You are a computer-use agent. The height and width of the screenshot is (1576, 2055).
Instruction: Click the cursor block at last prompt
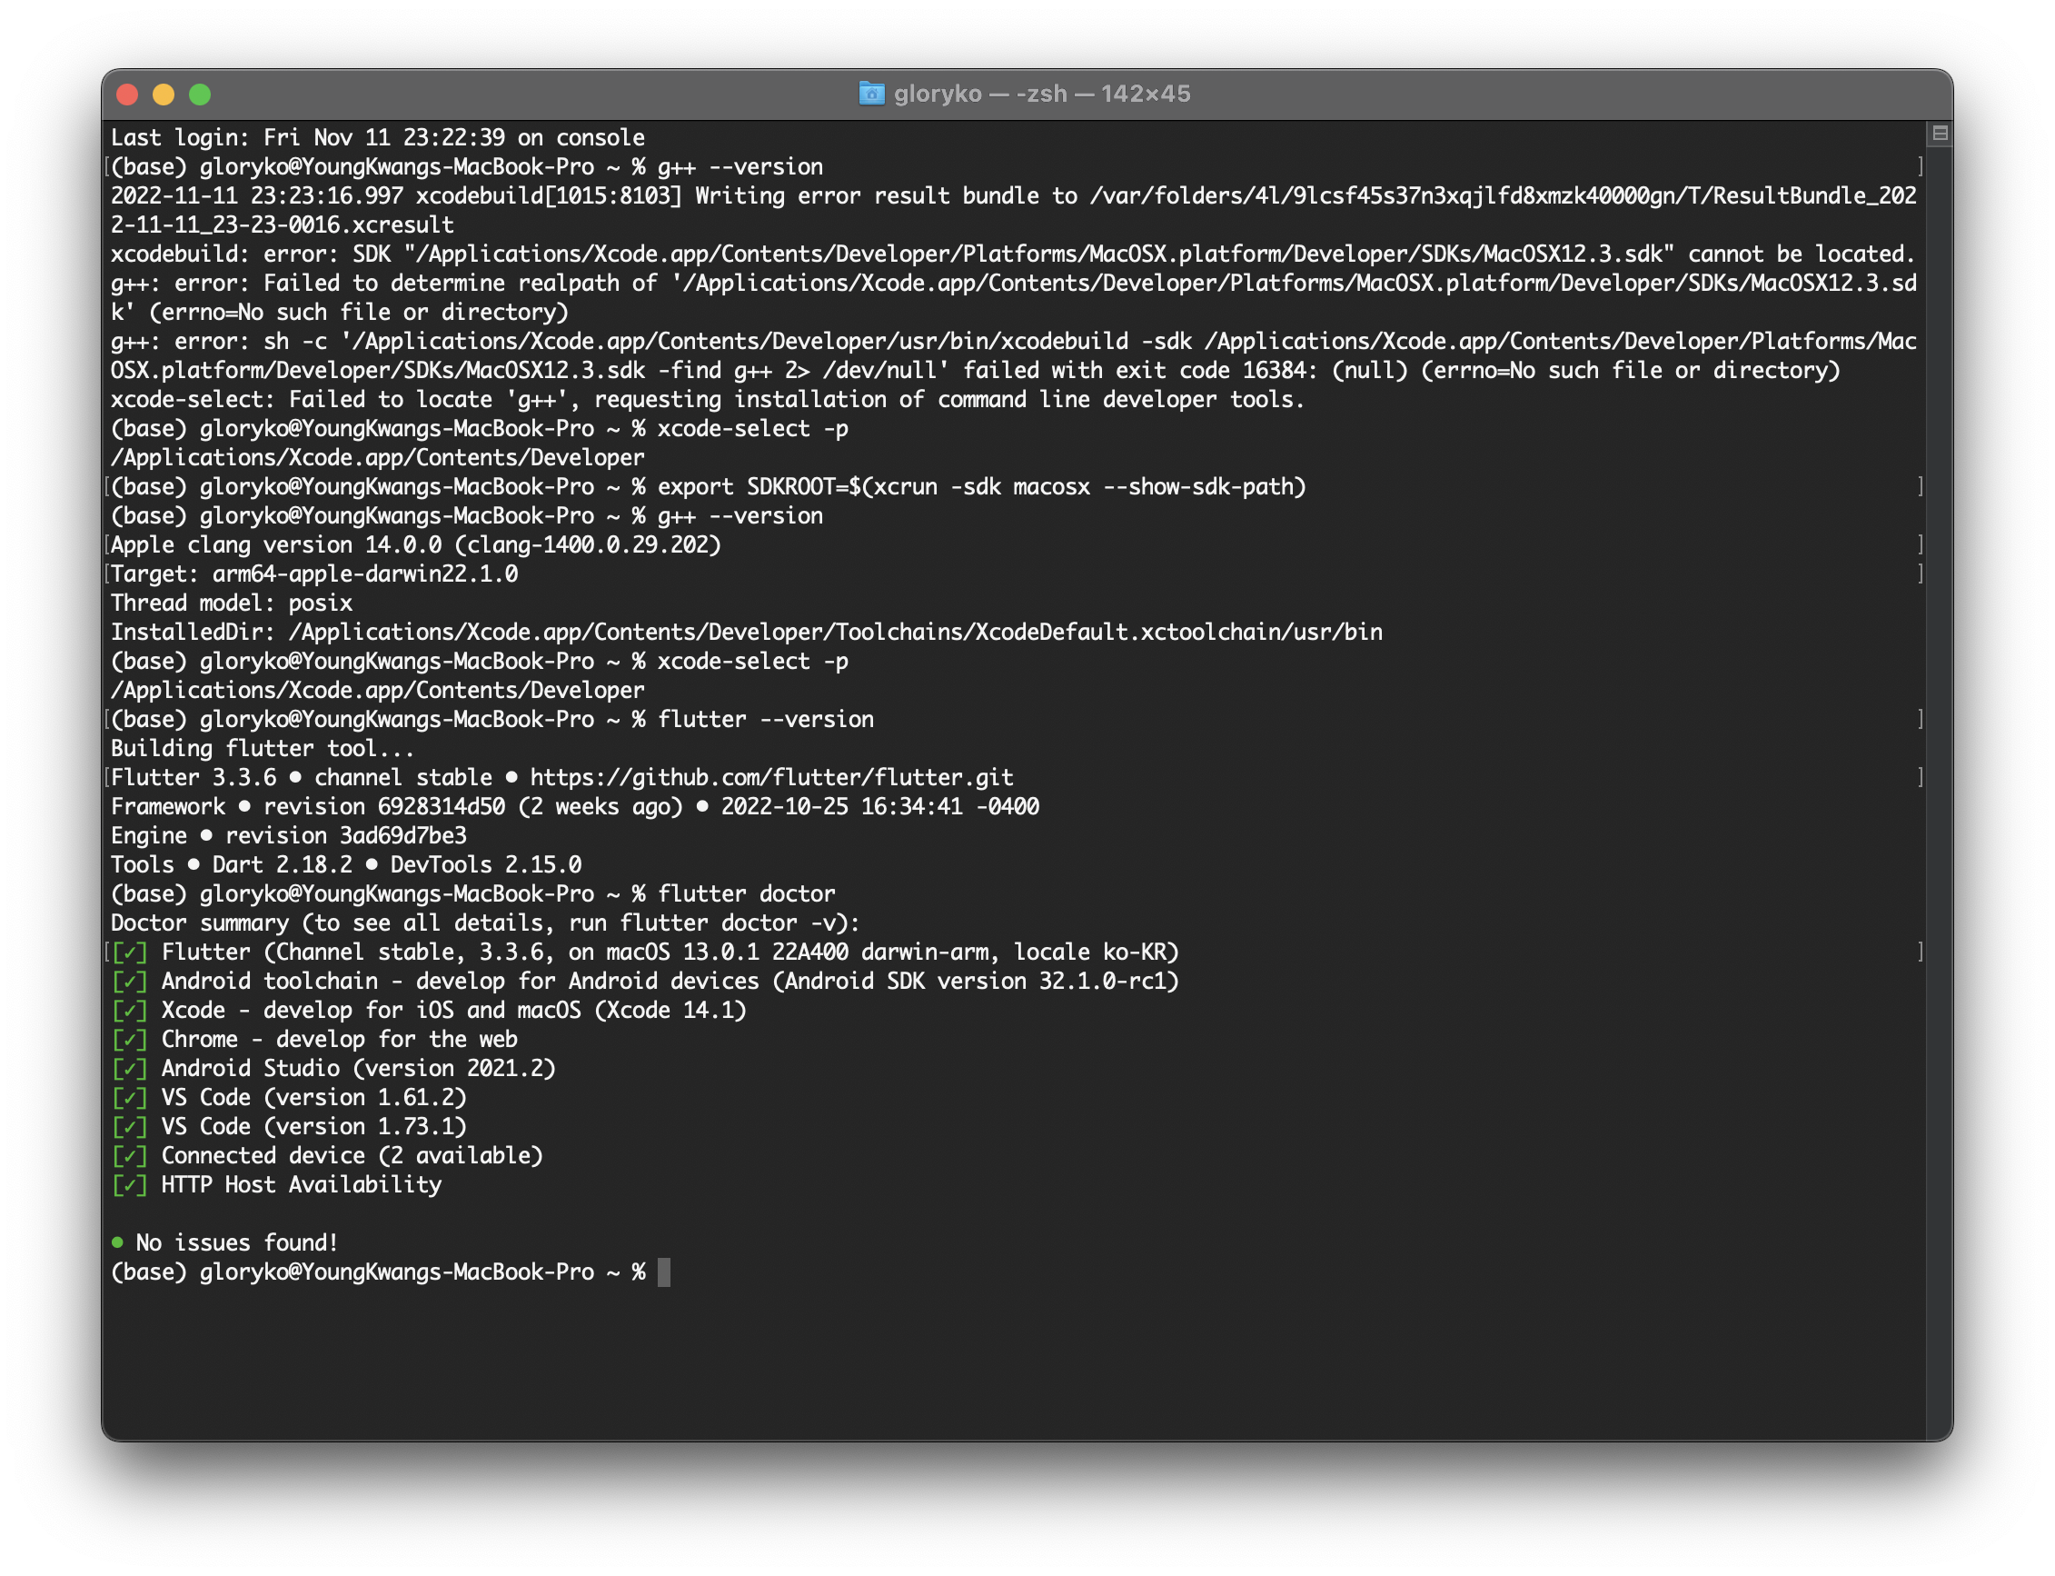[x=664, y=1272]
